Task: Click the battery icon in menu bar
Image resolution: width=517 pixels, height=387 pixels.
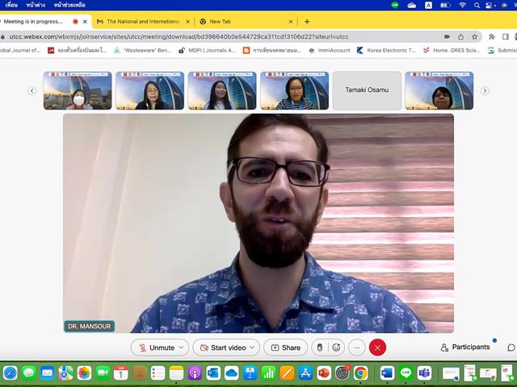Action: pos(445,5)
